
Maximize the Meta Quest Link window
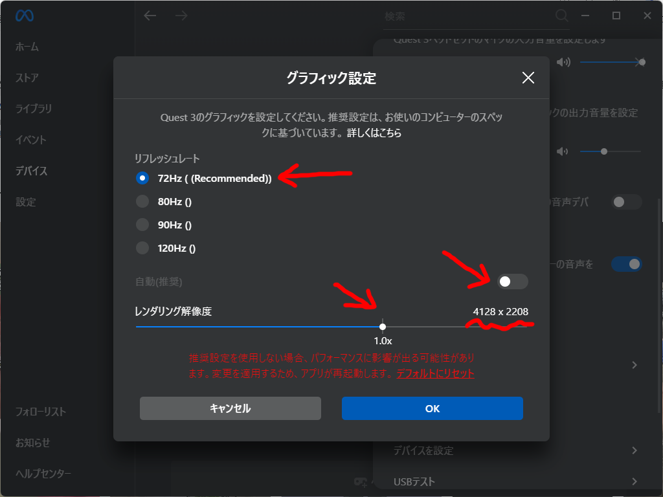pos(616,16)
